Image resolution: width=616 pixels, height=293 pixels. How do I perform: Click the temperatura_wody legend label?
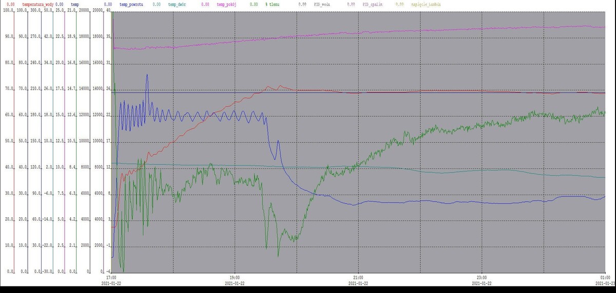[x=38, y=4]
